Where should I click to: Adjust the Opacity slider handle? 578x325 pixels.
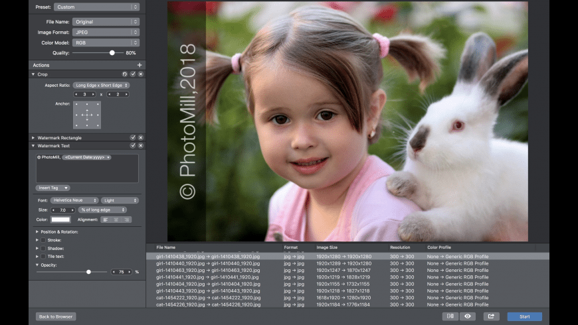(88, 272)
